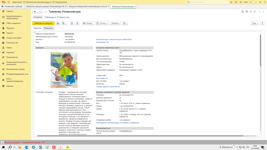Close the Тренажер (Номенклатура) tab
The height and width of the screenshot is (150, 267).
point(135,7)
